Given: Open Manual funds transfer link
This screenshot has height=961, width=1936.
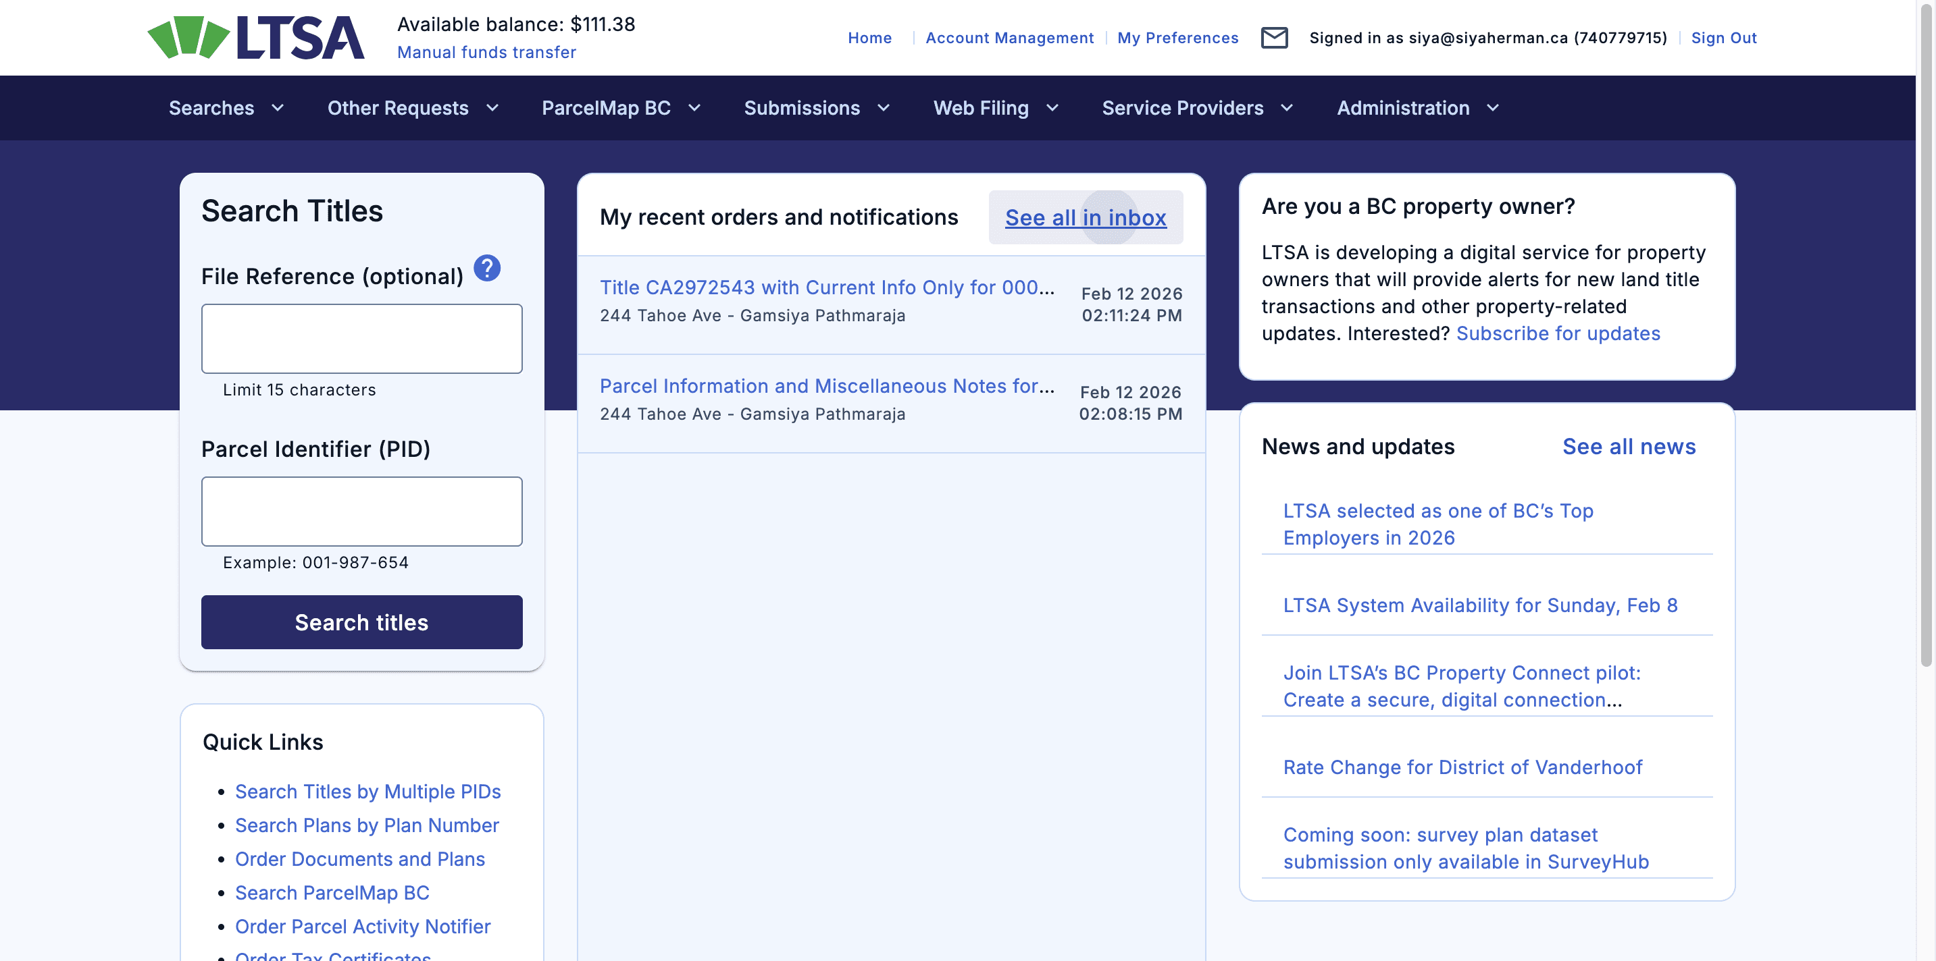Looking at the screenshot, I should pyautogui.click(x=486, y=53).
